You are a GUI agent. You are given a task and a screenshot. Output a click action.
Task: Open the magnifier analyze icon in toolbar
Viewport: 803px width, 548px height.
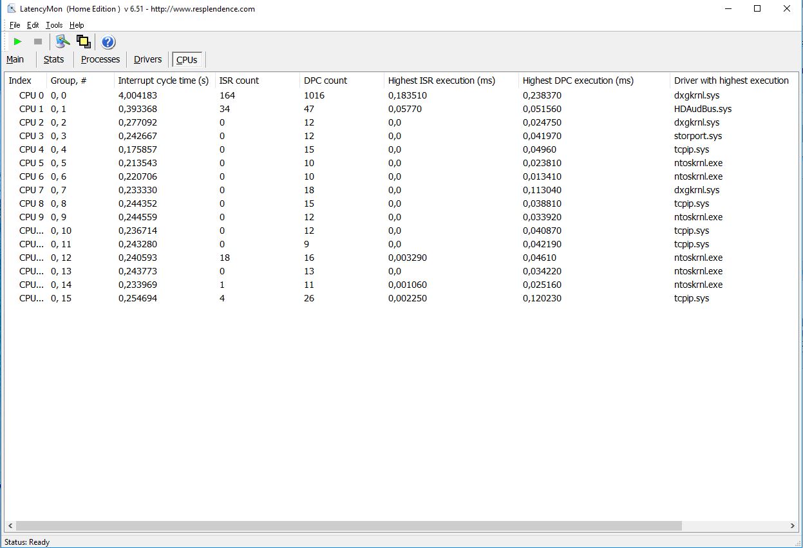coord(62,42)
